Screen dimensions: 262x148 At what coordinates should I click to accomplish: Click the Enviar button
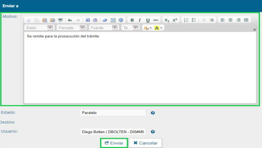pyautogui.click(x=114, y=143)
